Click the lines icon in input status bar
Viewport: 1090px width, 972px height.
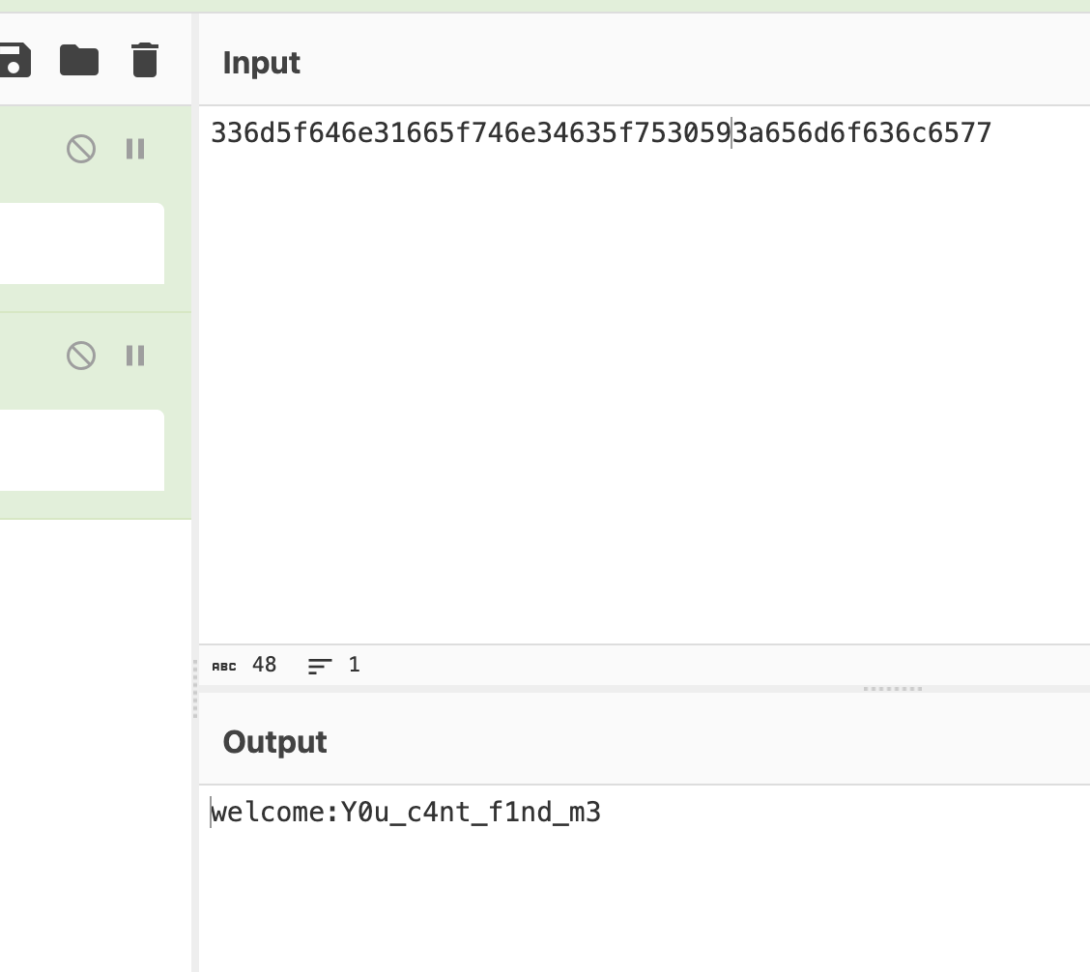coord(320,666)
